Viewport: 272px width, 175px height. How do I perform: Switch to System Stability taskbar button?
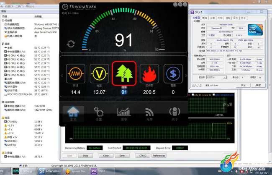point(76,171)
